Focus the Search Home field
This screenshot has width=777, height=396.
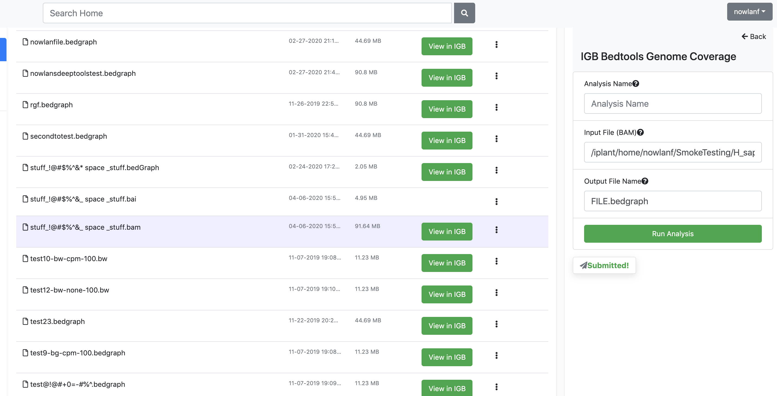[x=247, y=13]
